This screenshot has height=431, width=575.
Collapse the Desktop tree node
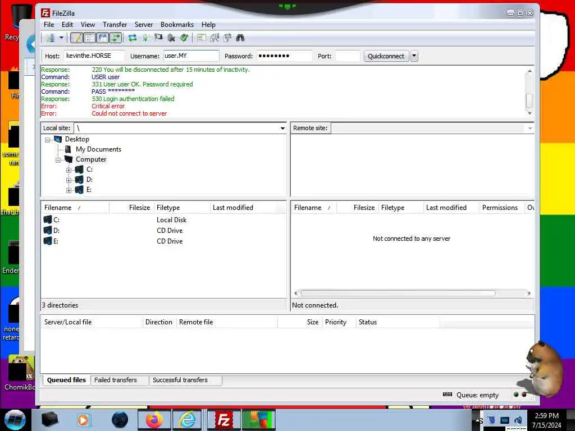(x=47, y=140)
